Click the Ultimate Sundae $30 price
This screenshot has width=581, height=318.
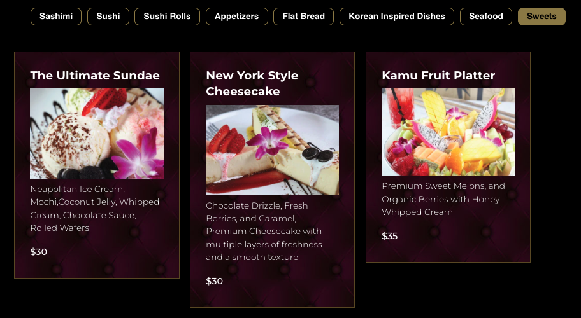pyautogui.click(x=39, y=252)
